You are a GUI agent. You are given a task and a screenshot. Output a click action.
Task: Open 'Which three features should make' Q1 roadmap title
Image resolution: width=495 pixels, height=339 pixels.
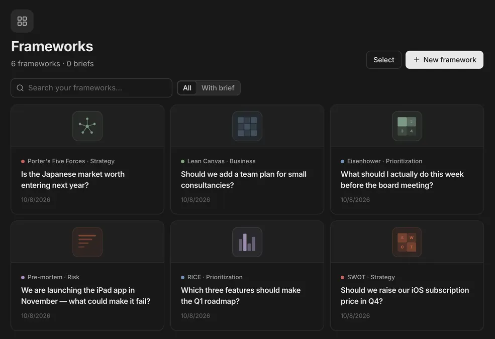241,296
